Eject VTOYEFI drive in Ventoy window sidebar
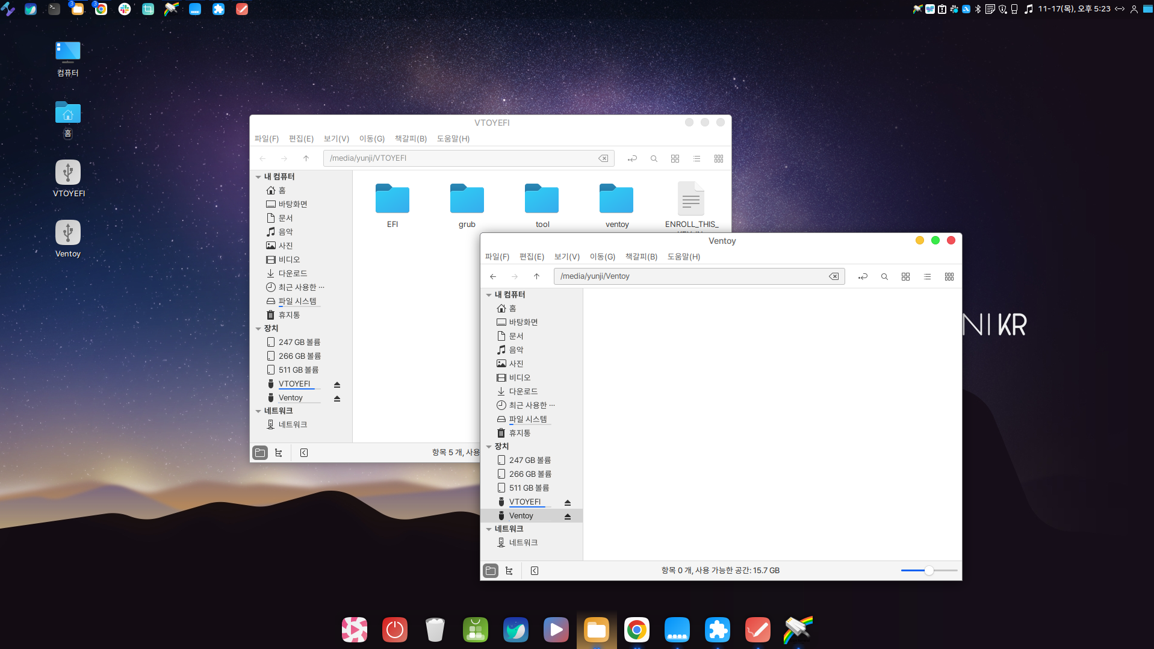The width and height of the screenshot is (1154, 649). 568,503
